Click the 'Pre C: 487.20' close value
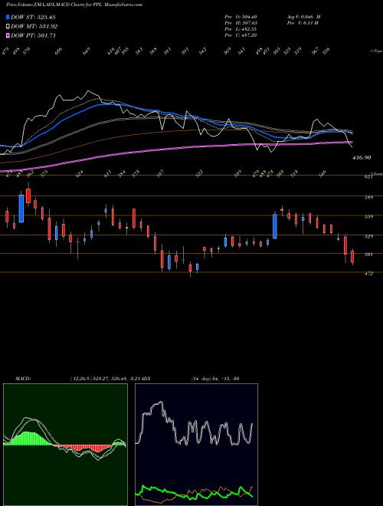Screen dimensions: 383x506 click(x=241, y=35)
